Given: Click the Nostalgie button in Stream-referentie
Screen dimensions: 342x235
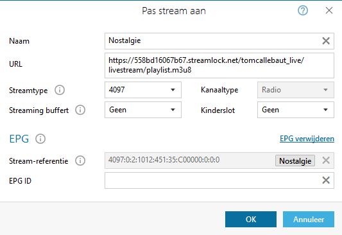Looking at the screenshot, I should [295, 161].
